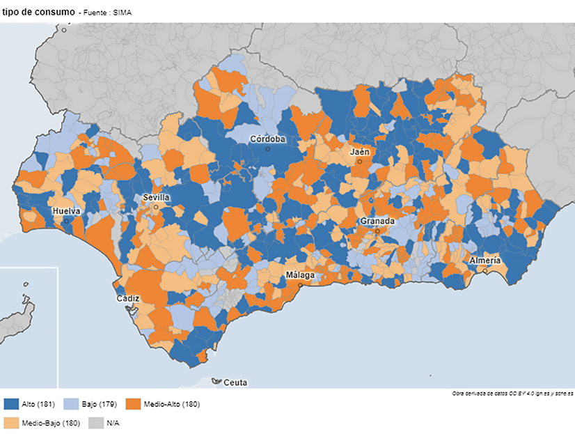Select the Málaga city marker
575x434 pixels.
[x=300, y=285]
